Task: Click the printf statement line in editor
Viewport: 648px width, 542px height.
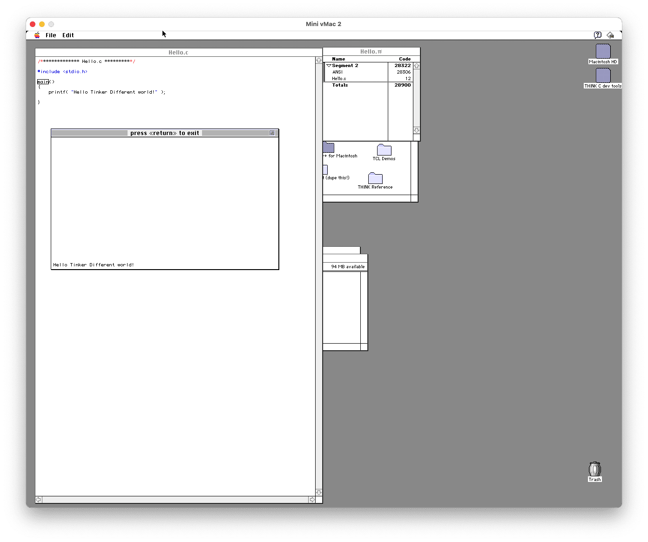Action: [107, 92]
